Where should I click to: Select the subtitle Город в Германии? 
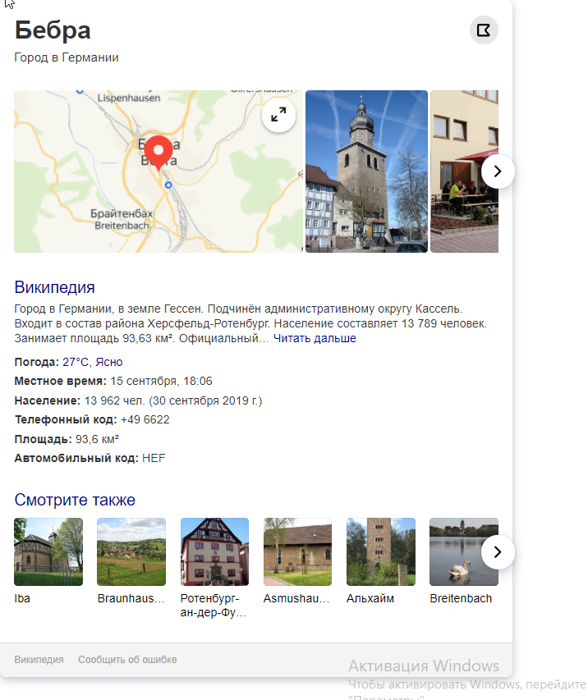(67, 57)
